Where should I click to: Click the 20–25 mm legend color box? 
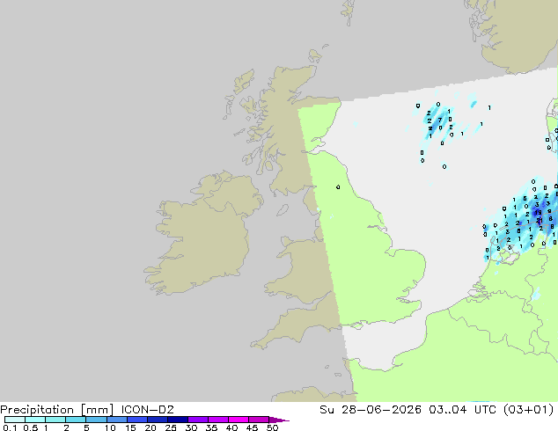157,420
